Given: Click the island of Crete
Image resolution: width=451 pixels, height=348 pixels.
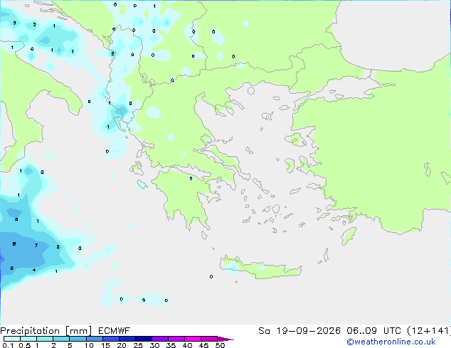Looking at the screenshot, I should pos(260,268).
